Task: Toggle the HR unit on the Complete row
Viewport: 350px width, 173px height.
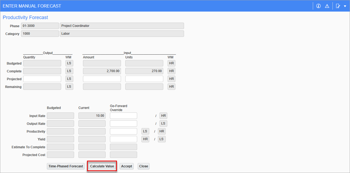Action: pyautogui.click(x=171, y=71)
